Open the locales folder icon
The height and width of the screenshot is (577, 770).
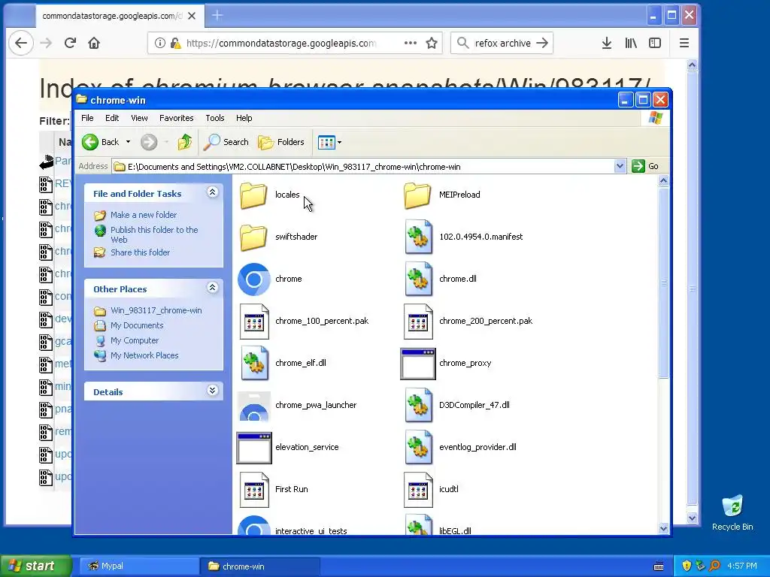pyautogui.click(x=253, y=195)
